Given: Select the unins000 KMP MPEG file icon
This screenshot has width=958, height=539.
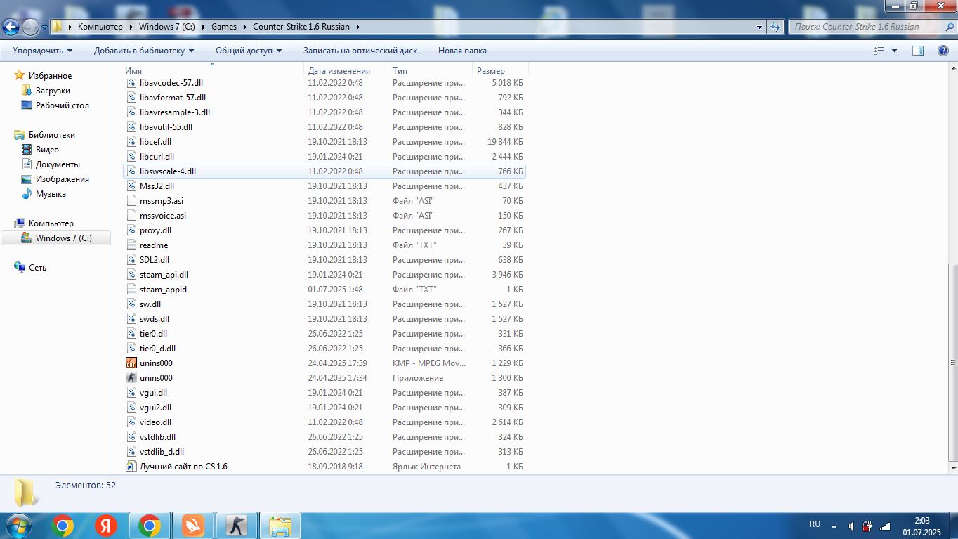Looking at the screenshot, I should pos(131,363).
